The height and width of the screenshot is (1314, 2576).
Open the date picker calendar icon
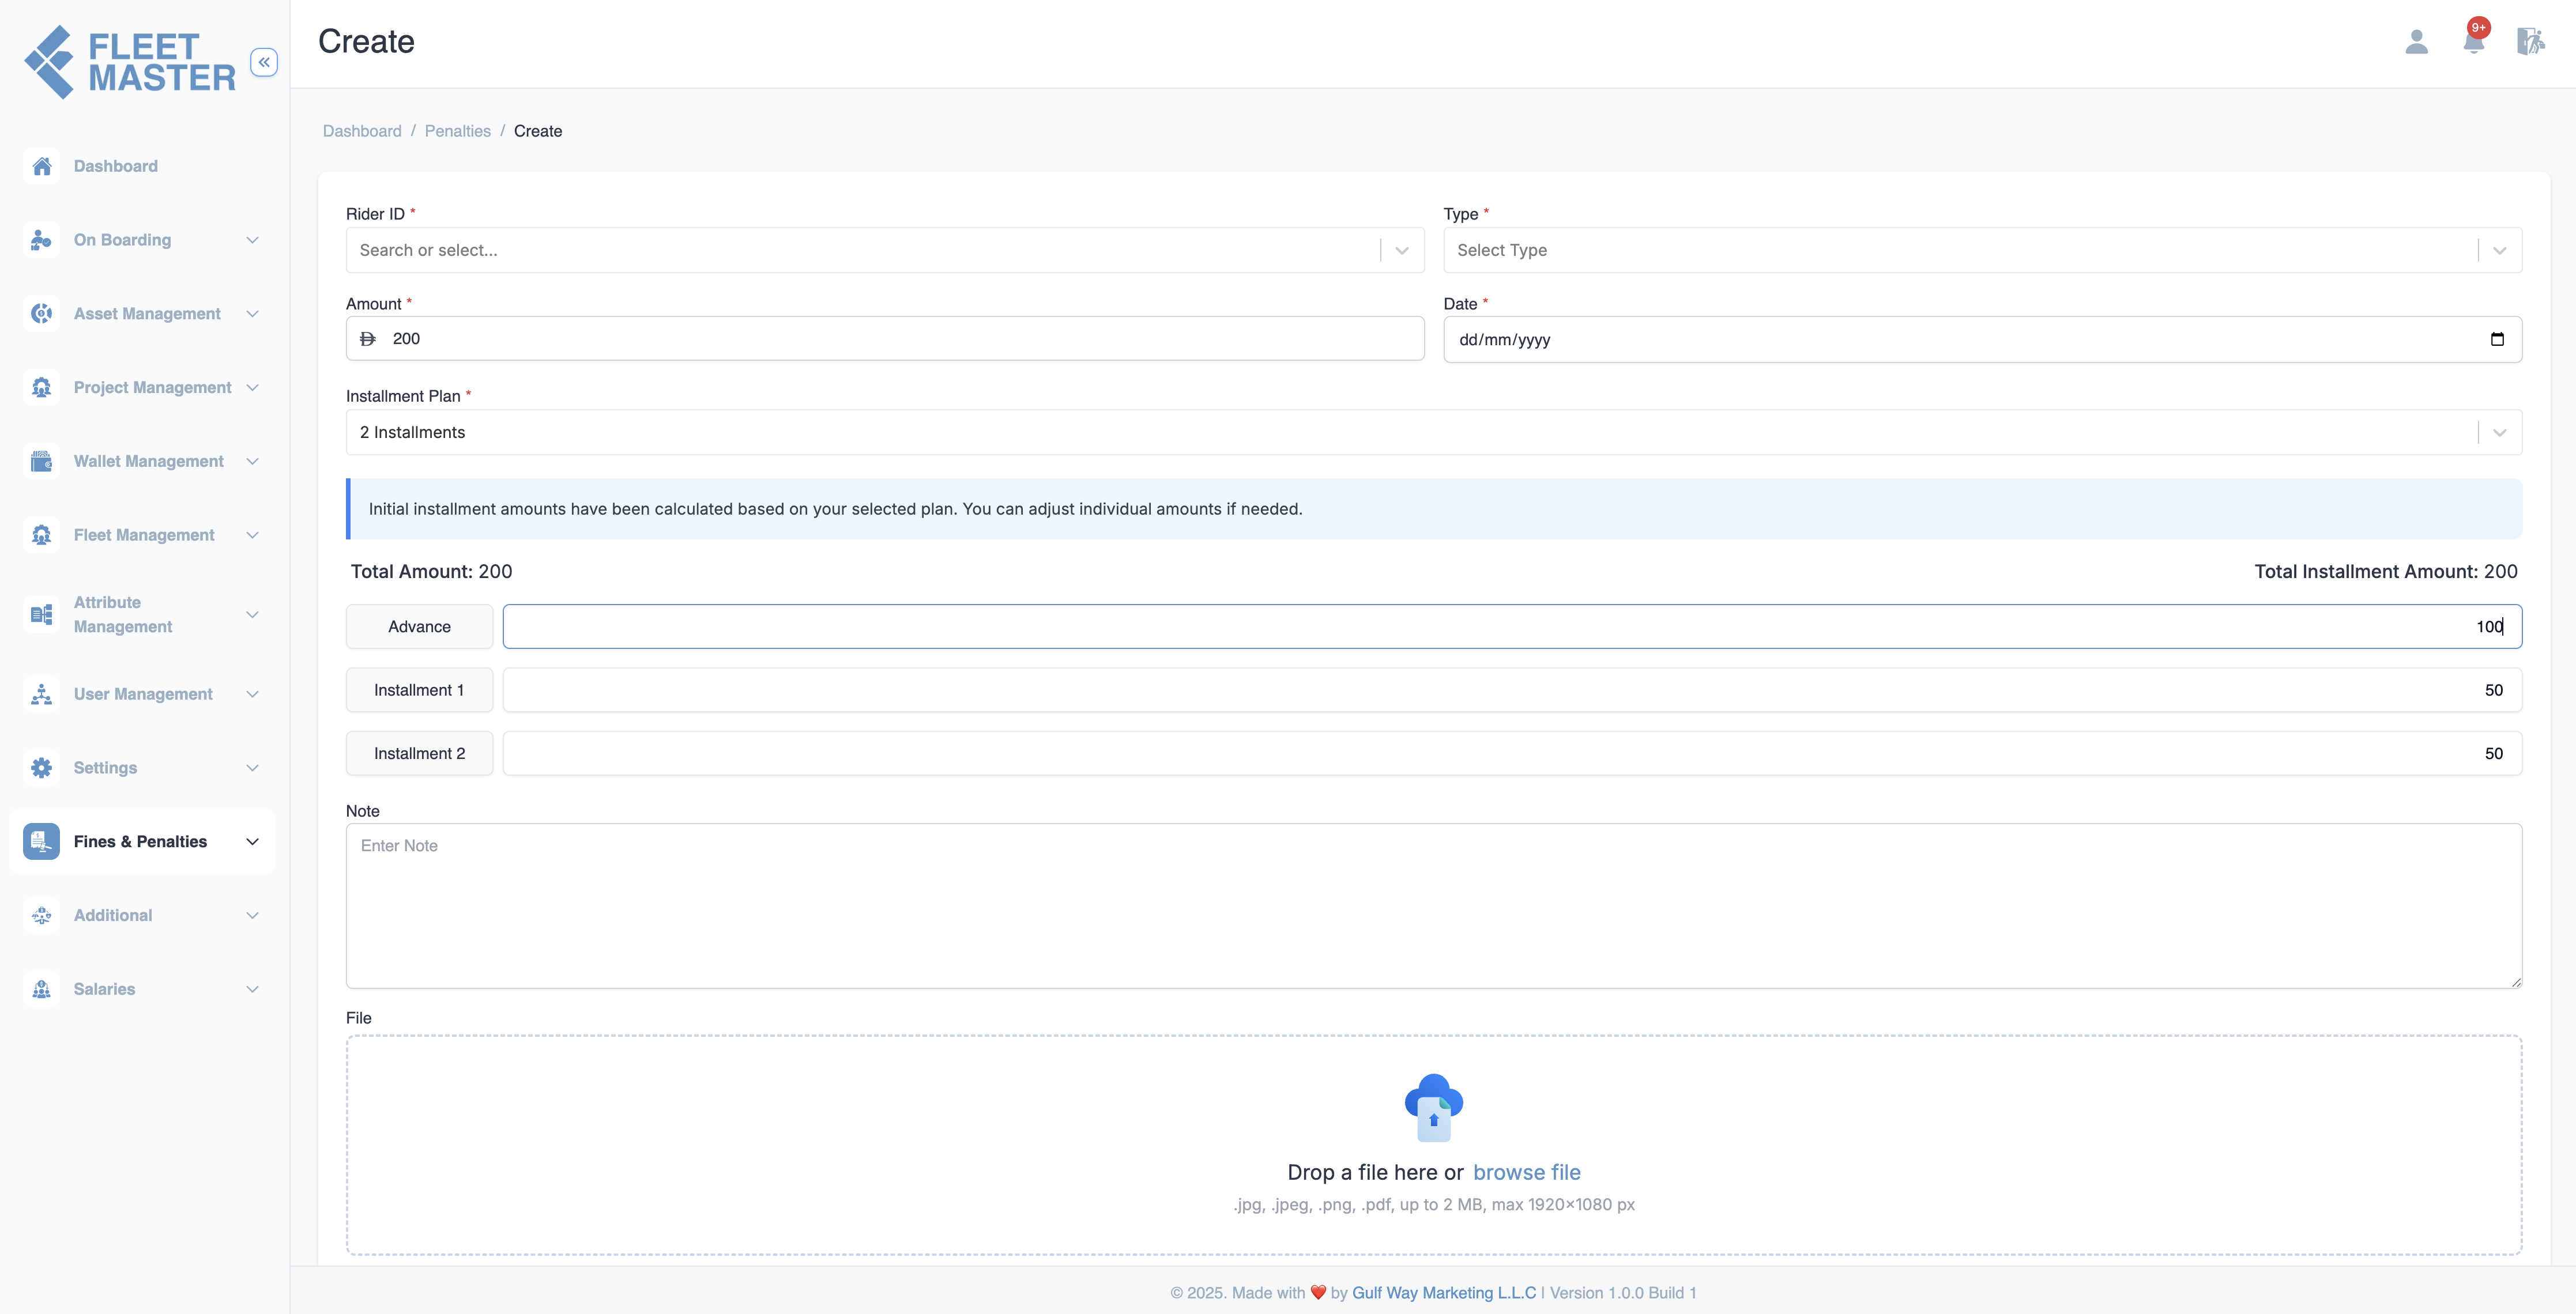2497,339
